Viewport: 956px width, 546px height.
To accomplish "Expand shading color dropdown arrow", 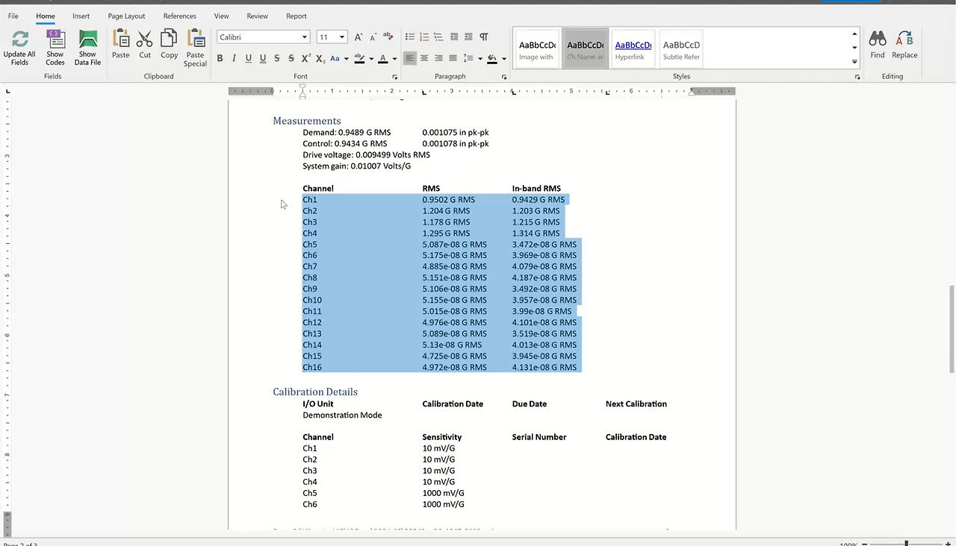I will 503,59.
